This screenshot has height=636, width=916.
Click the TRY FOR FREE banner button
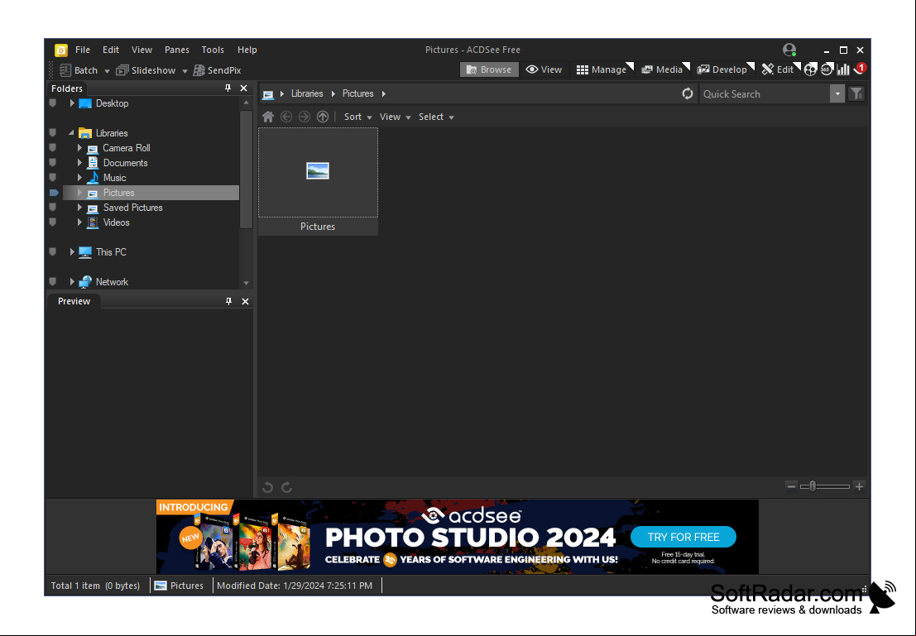tap(683, 537)
